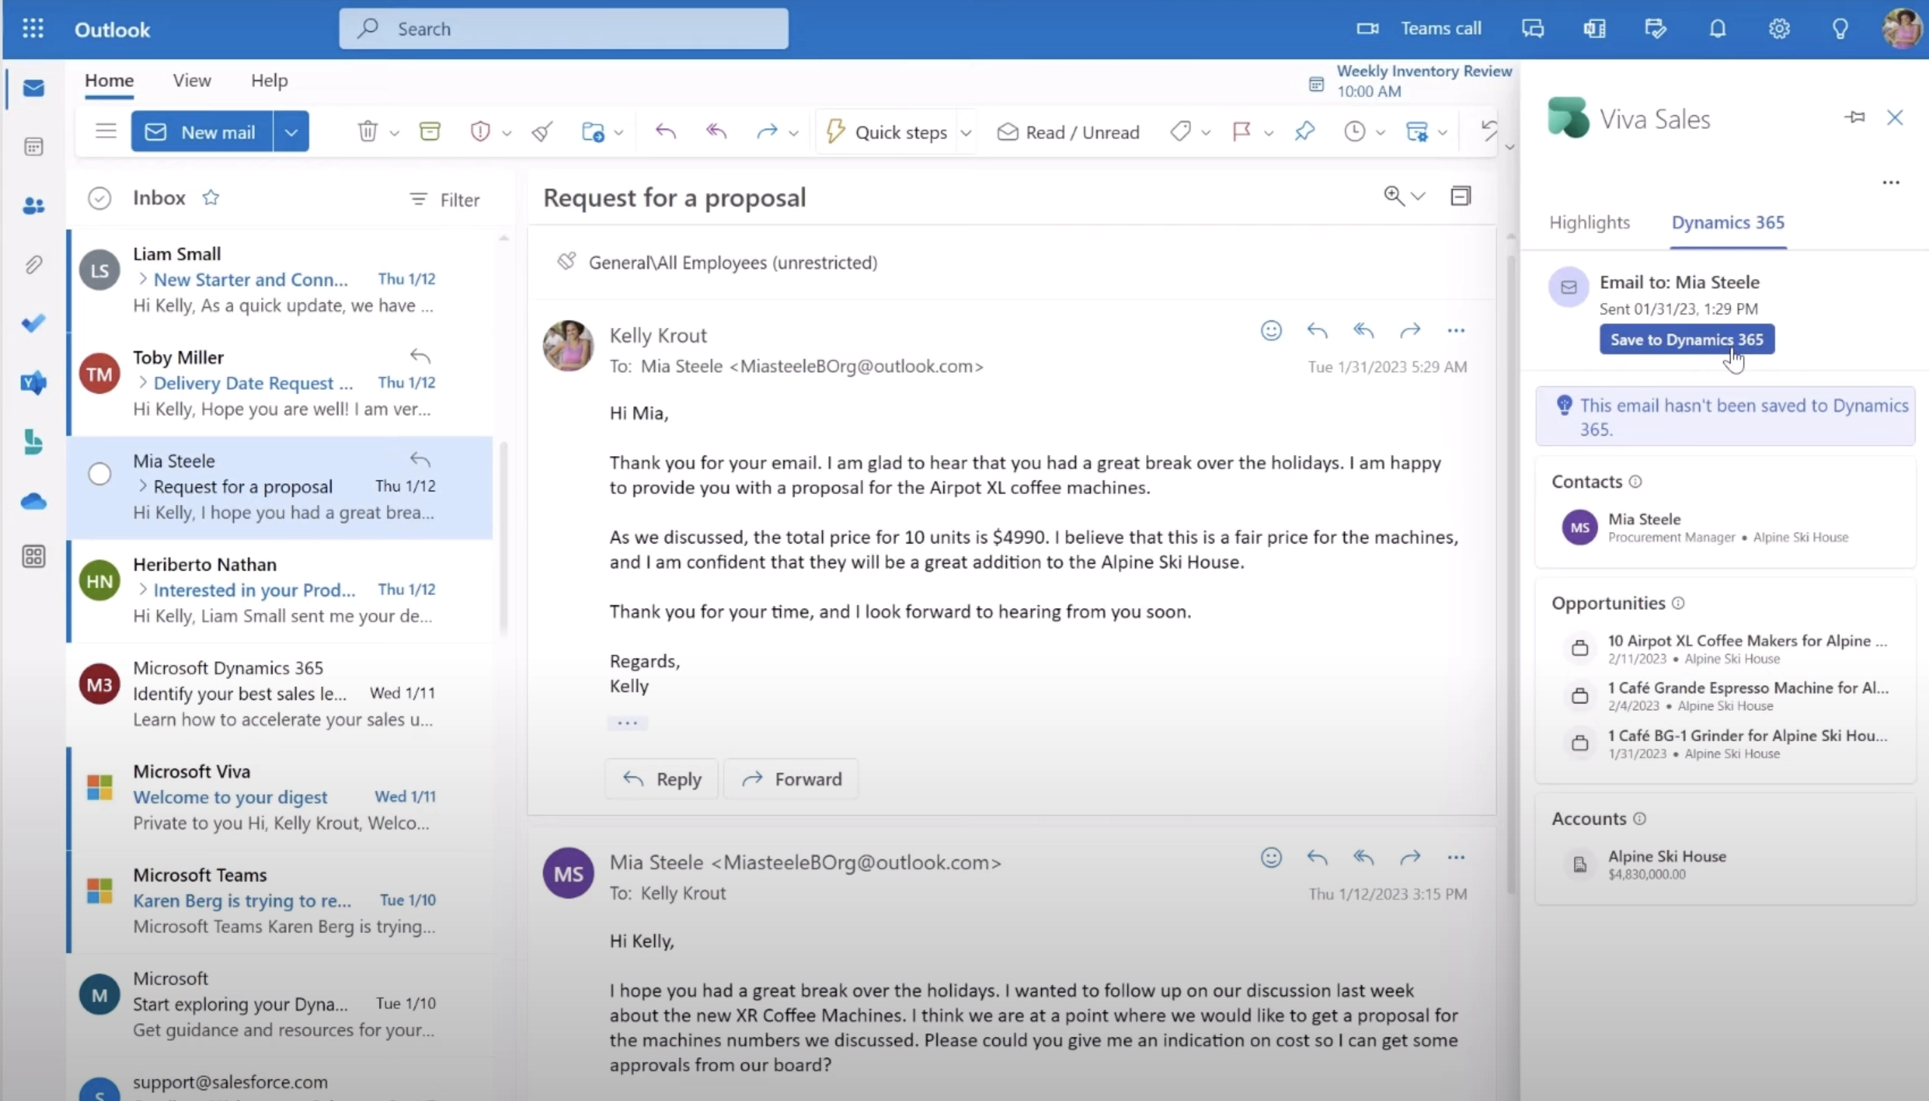Open Mail in left sidebar
This screenshot has width=1929, height=1101.
coord(33,88)
